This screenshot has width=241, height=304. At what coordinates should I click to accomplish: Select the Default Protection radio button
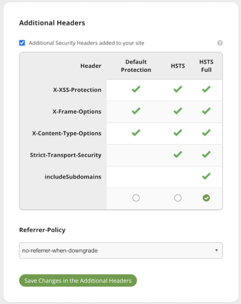pos(136,198)
